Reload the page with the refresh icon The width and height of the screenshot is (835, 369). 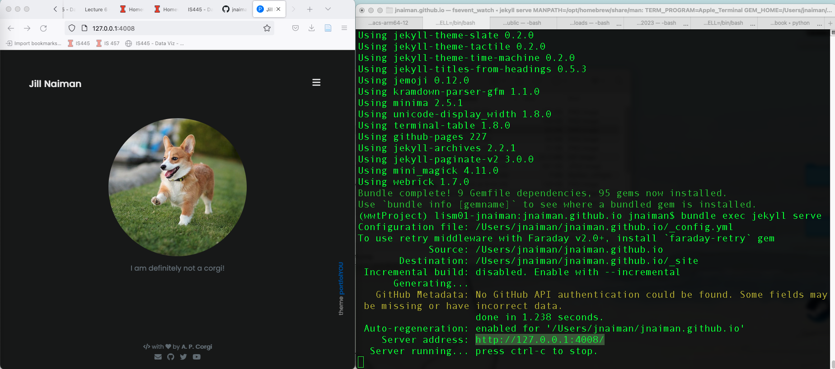point(43,28)
